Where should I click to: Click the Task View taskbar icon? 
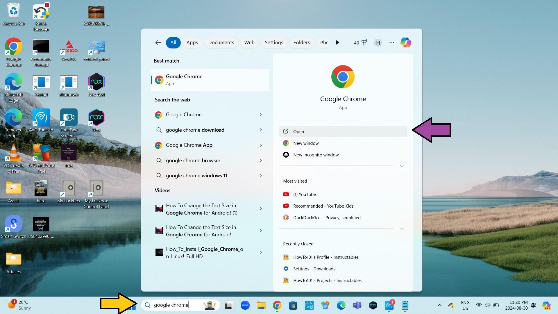229,305
